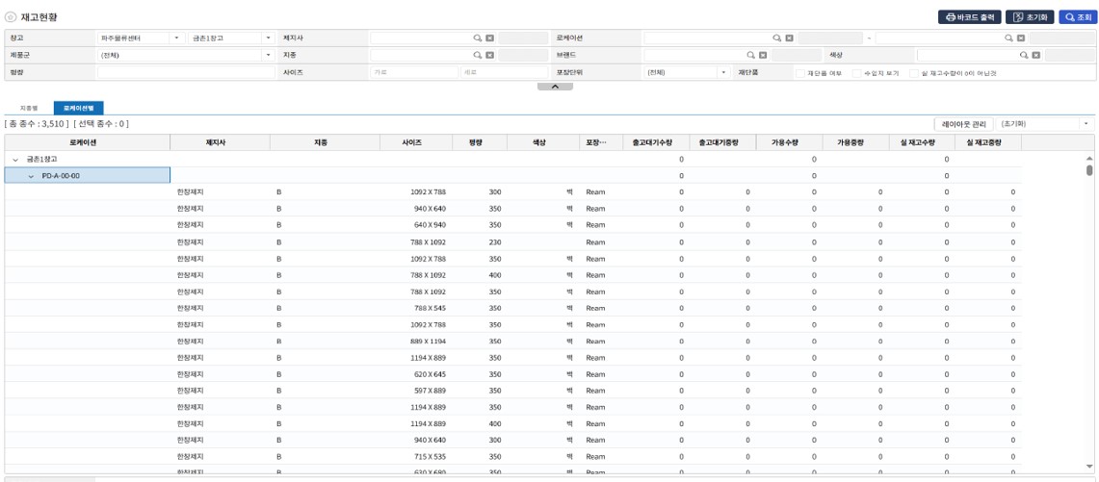
Task: Click the 출고대기수량 column header
Action: [x=657, y=142]
